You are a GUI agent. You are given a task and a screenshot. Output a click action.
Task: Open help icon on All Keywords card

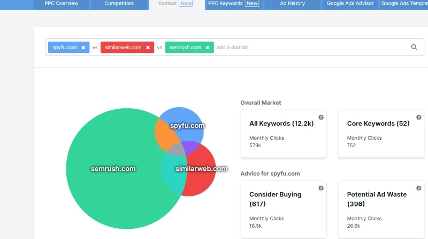tap(321, 117)
